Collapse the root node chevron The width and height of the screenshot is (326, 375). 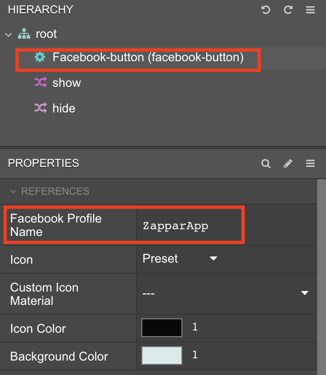(8, 34)
